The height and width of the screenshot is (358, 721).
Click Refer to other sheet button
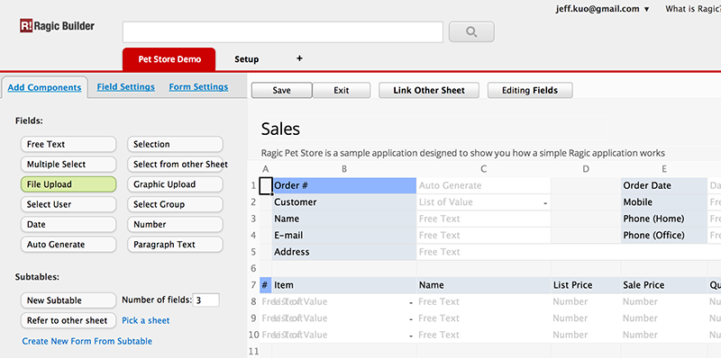click(68, 320)
